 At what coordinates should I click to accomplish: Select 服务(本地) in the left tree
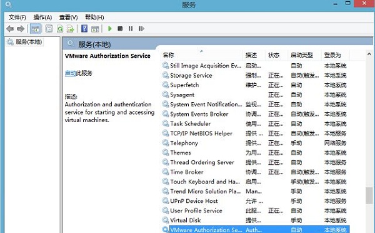pos(29,42)
